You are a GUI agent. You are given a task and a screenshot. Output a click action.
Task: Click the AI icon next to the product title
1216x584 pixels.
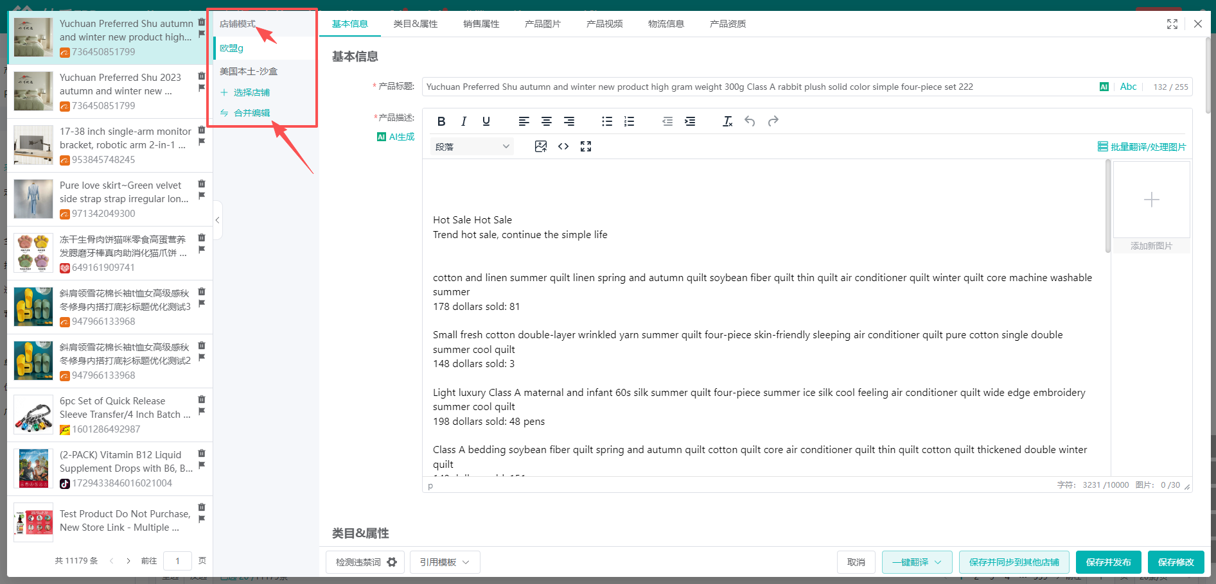pyautogui.click(x=1104, y=86)
